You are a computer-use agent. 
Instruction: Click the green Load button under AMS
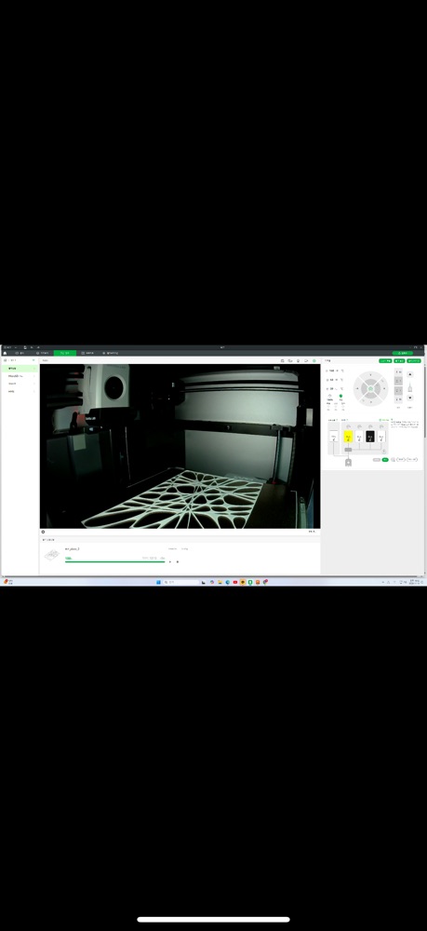tap(385, 460)
